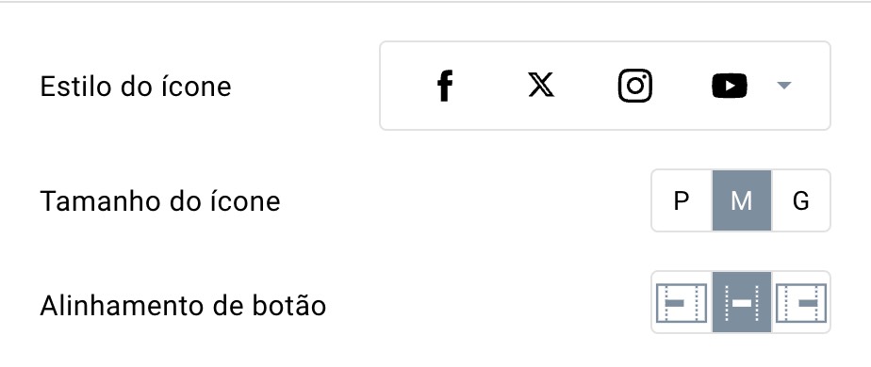The width and height of the screenshot is (871, 367).
Task: Open style list via gray triangle beside YouTube
Action: point(783,86)
